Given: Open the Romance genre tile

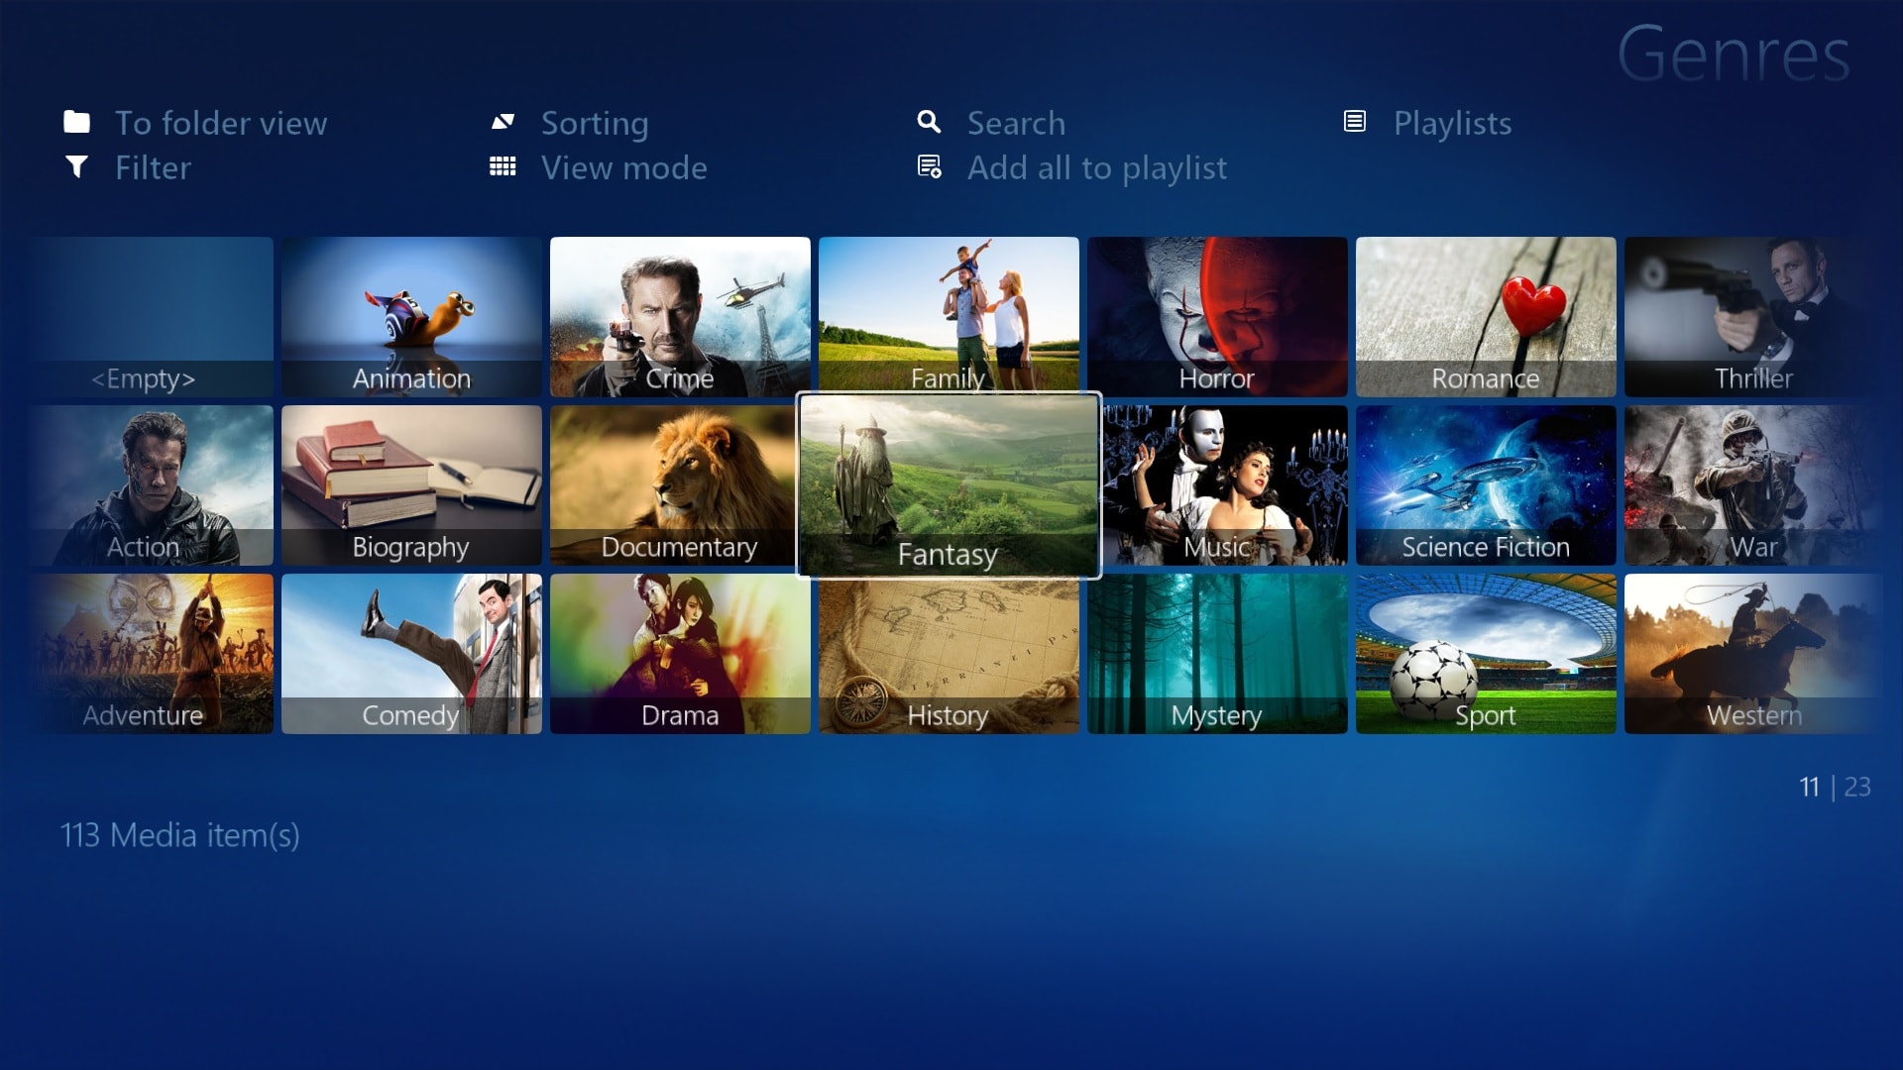Looking at the screenshot, I should coord(1486,317).
